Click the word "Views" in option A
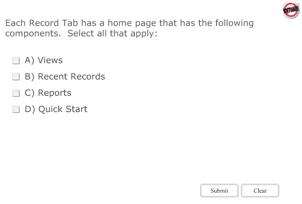This screenshot has width=302, height=204. click(50, 60)
